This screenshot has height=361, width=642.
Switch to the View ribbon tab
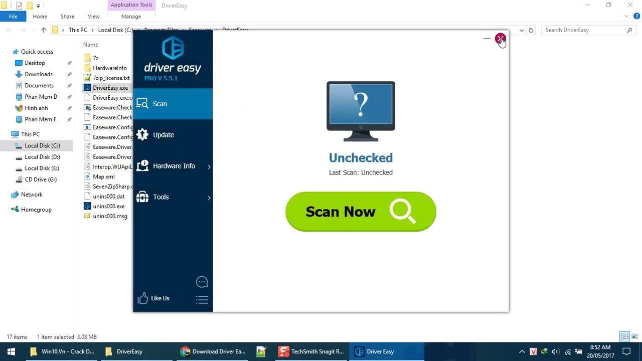94,17
